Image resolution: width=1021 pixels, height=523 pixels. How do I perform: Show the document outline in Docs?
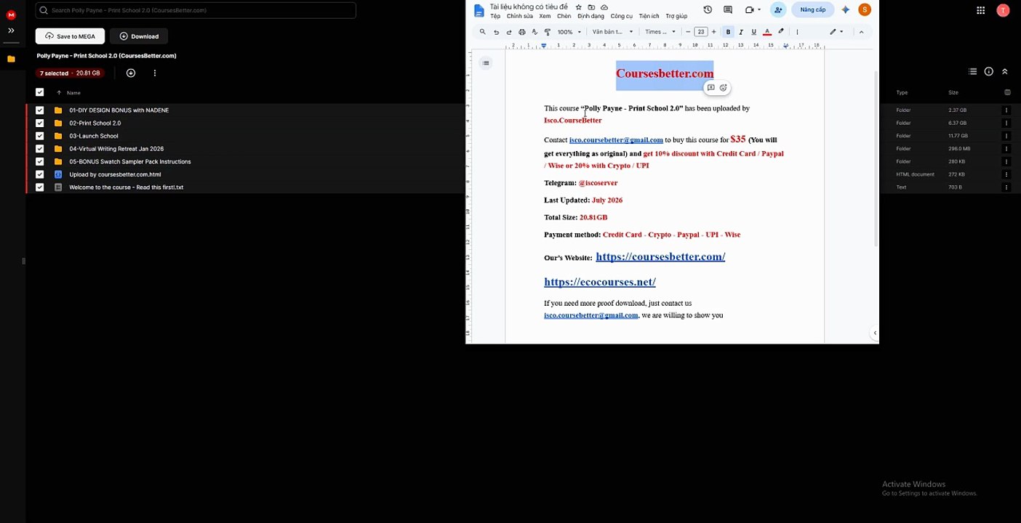[486, 63]
